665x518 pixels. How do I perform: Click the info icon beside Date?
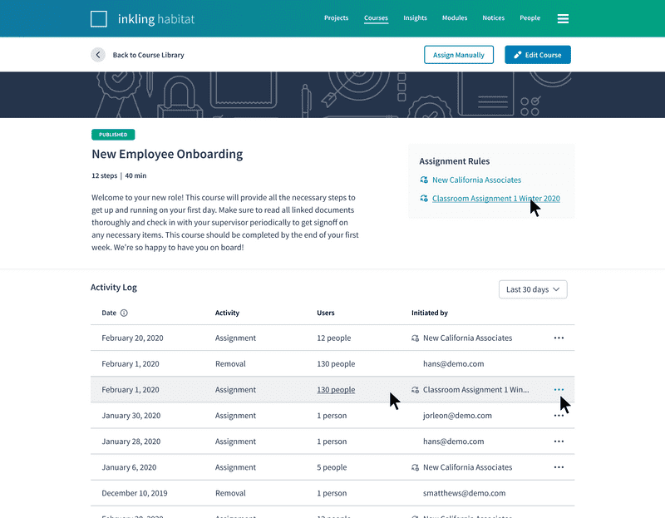coord(124,313)
